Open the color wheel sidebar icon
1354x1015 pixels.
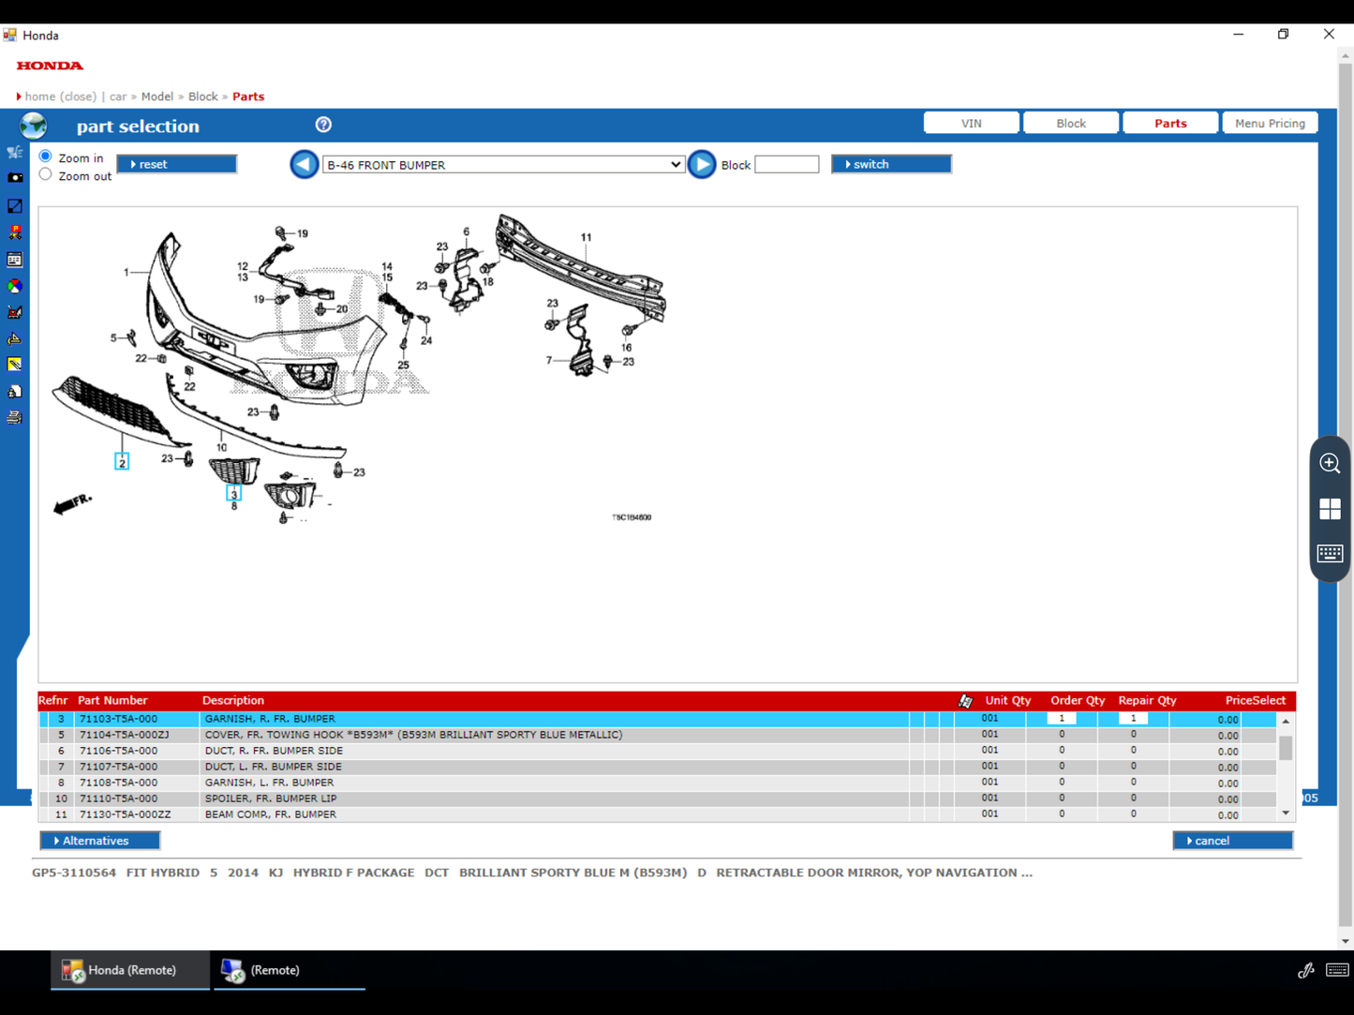[x=15, y=286]
